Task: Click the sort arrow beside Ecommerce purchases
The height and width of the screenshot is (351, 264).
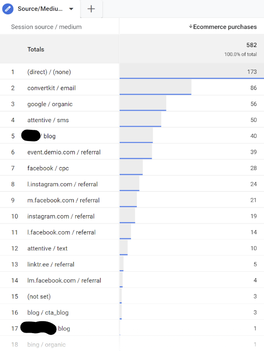Action: (x=190, y=26)
